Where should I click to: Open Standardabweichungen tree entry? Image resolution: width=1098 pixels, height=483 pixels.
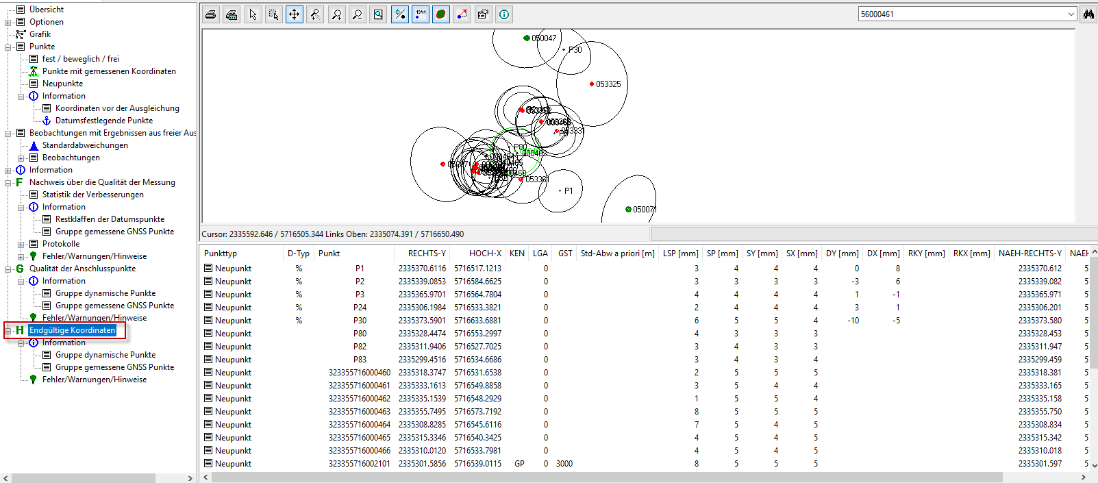pyautogui.click(x=85, y=145)
